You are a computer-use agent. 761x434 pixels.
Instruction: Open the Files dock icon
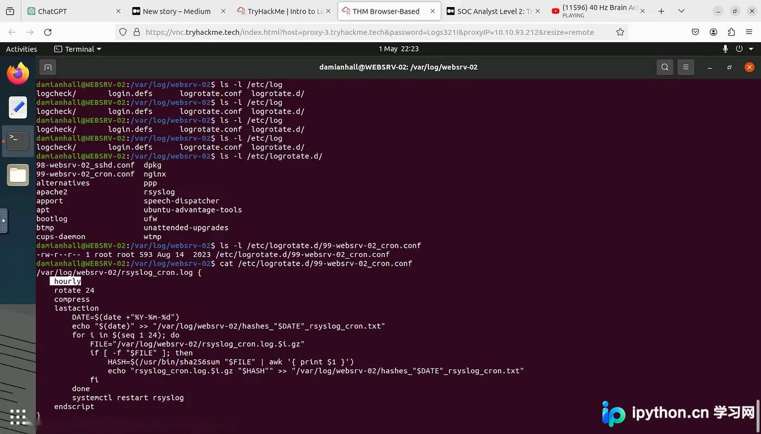point(18,175)
